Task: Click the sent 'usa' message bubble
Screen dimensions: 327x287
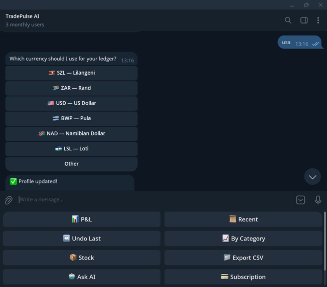Action: (300, 42)
